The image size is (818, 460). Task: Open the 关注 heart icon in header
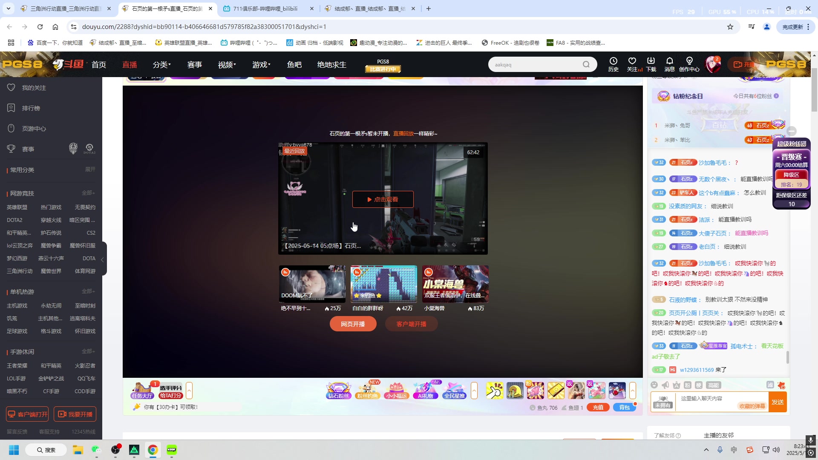click(633, 64)
